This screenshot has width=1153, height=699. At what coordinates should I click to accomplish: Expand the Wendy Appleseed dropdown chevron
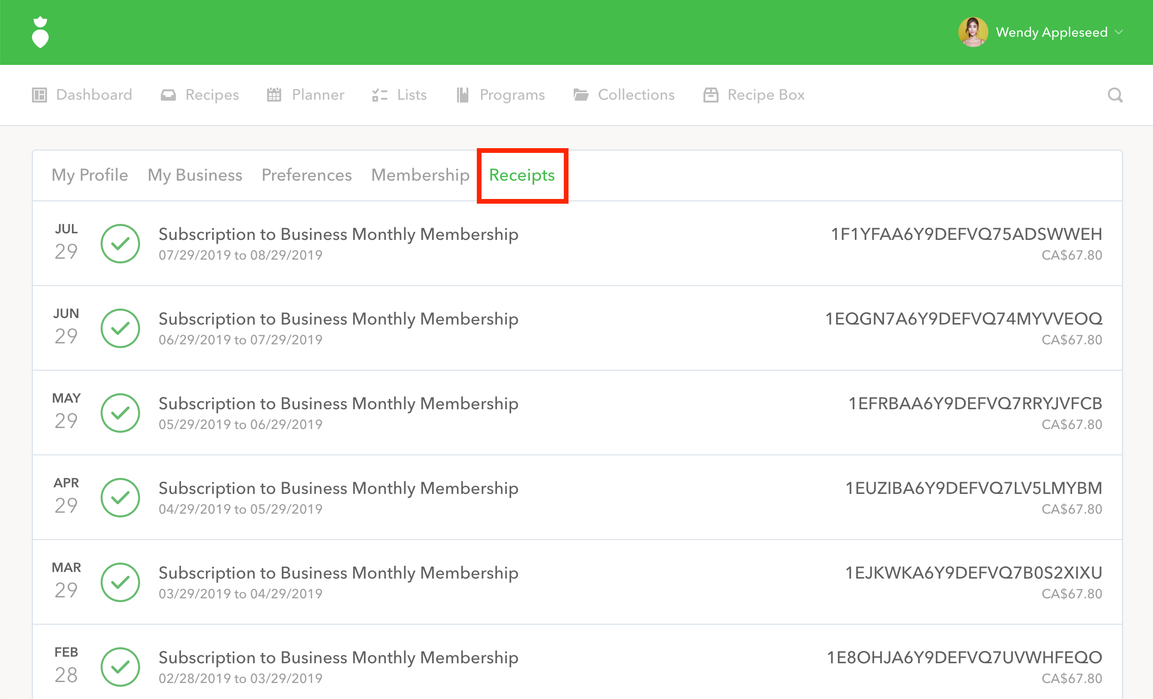coord(1119,32)
